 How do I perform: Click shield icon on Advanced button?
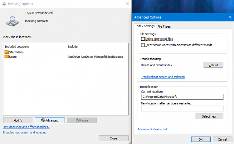point(43,120)
